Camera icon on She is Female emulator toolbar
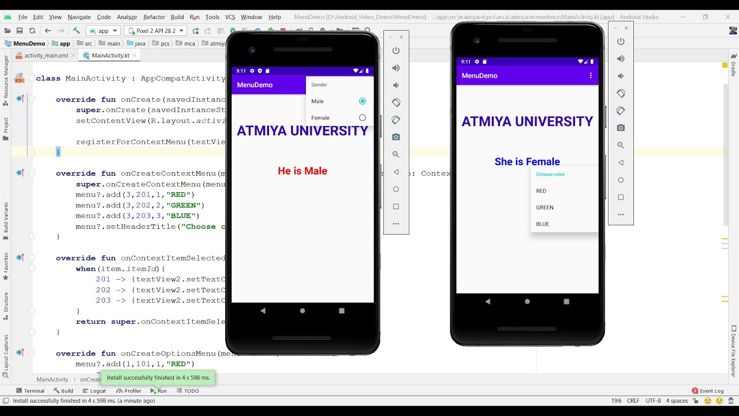The height and width of the screenshot is (416, 739). (621, 128)
